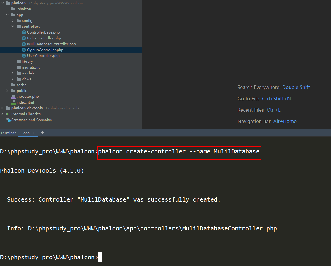
Task: Expand the public folder chevron
Action: 7,91
